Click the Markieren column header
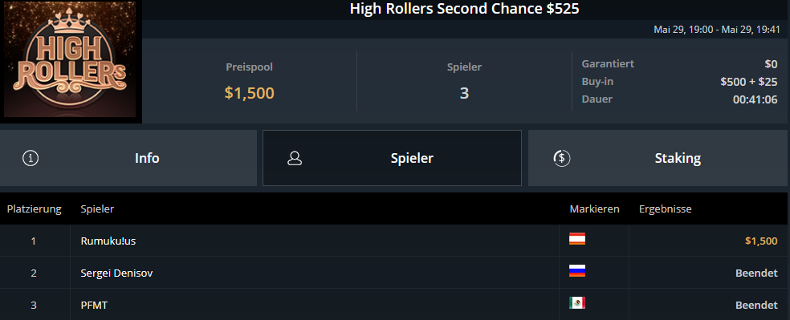The width and height of the screenshot is (790, 320). pos(595,209)
